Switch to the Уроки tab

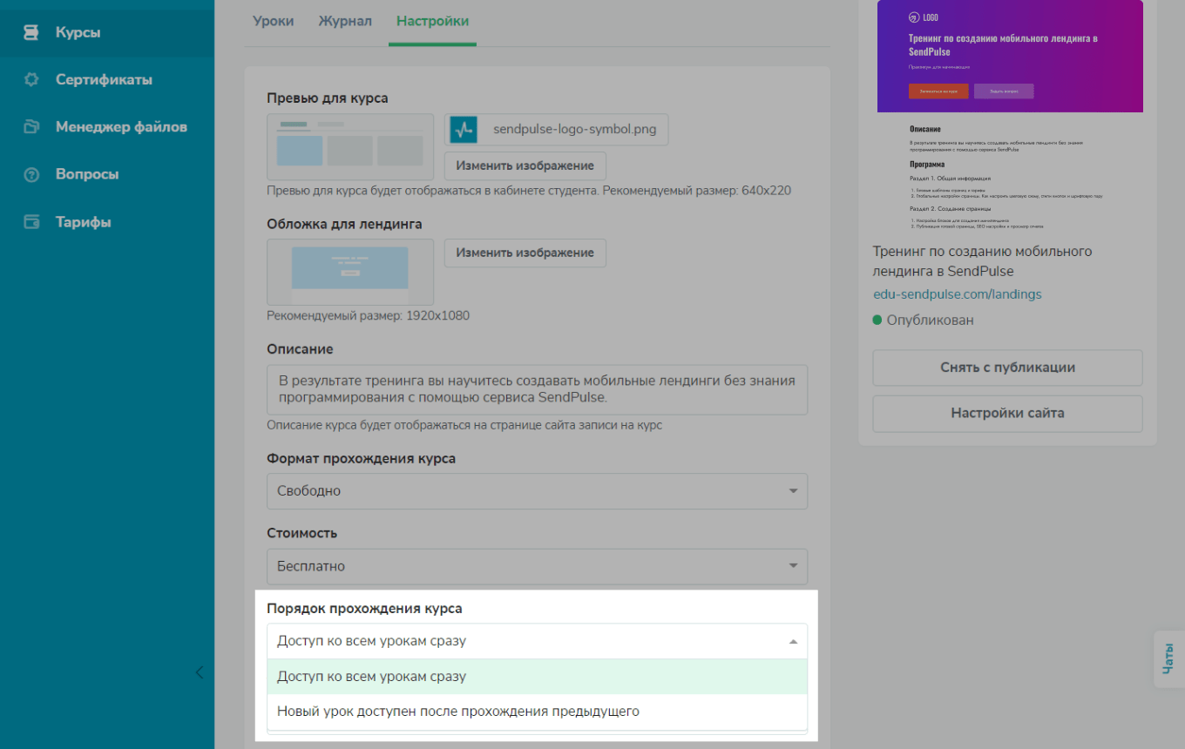tap(273, 21)
